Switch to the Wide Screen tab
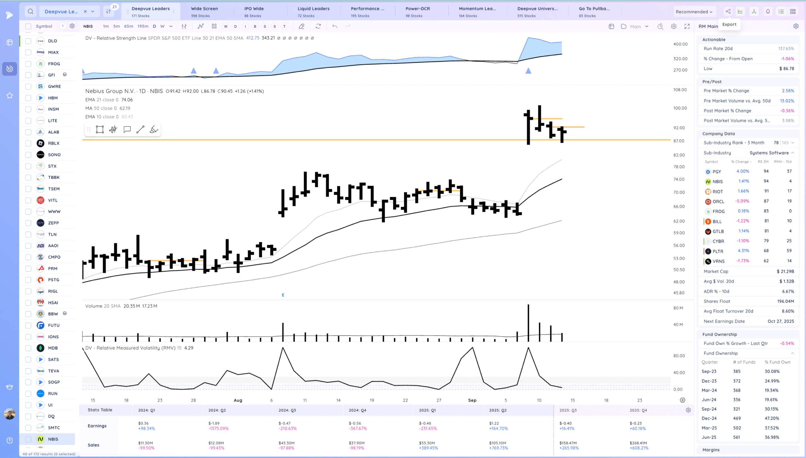Image resolution: width=806 pixels, height=458 pixels. 204,12
